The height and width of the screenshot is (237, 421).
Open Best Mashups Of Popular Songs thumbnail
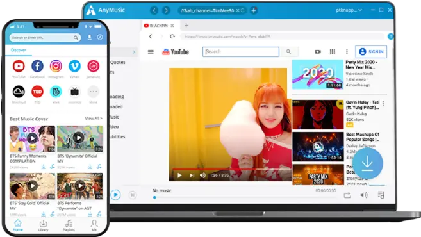pyautogui.click(x=318, y=147)
